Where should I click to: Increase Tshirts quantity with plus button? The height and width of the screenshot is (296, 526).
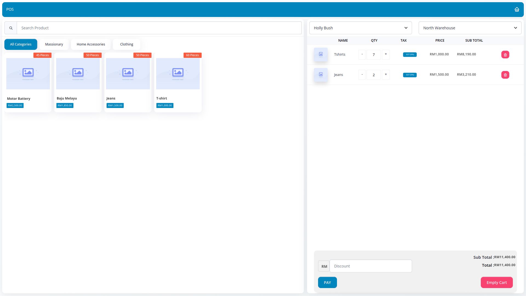tap(386, 54)
